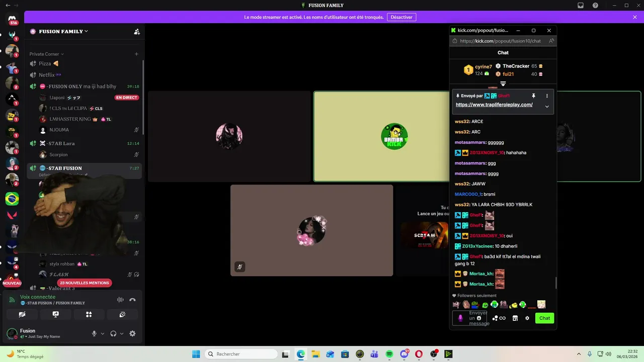This screenshot has width=644, height=362.
Task: Click fui21 in the gift leaderboard
Action: point(508,74)
